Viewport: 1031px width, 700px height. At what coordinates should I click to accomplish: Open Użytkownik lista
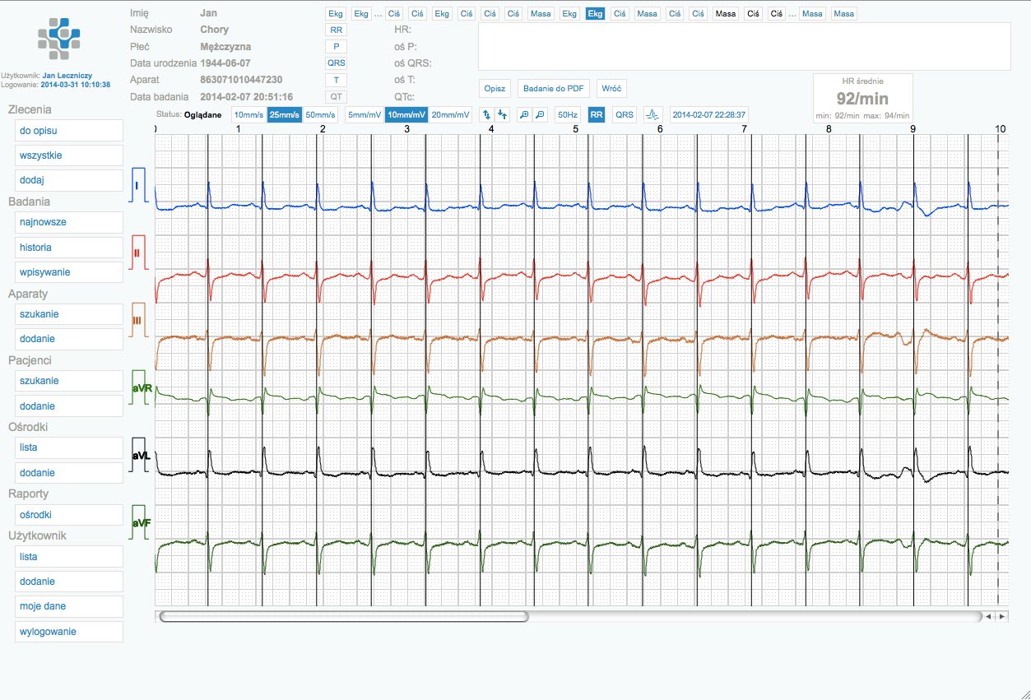pyautogui.click(x=69, y=557)
